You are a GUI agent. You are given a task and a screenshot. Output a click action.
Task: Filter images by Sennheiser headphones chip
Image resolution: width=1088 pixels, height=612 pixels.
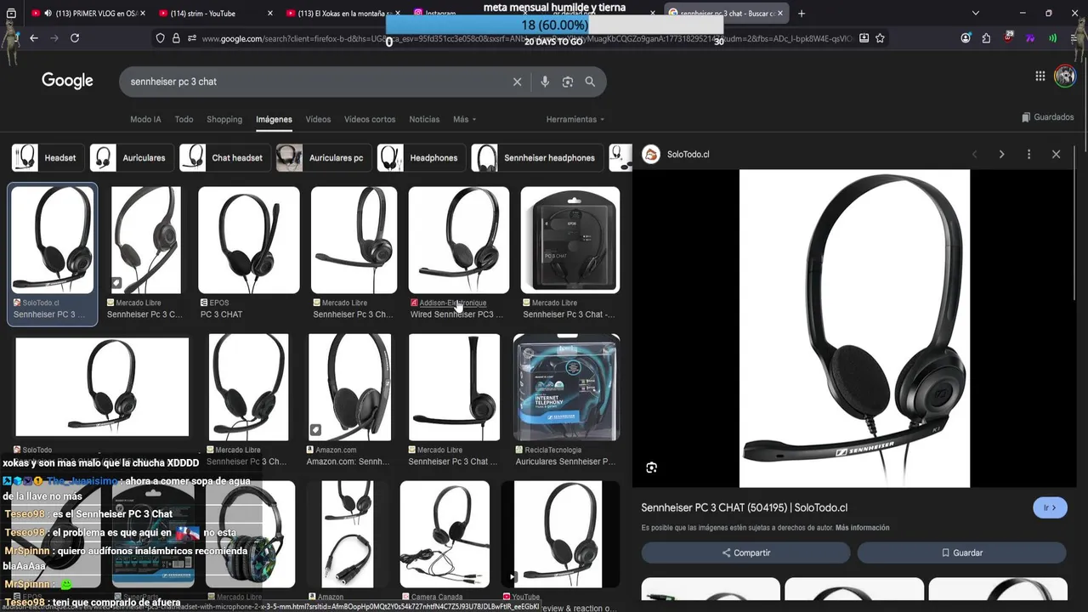point(537,158)
